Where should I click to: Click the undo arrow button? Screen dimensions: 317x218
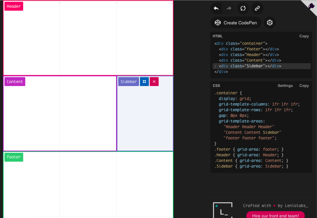pyautogui.click(x=216, y=8)
